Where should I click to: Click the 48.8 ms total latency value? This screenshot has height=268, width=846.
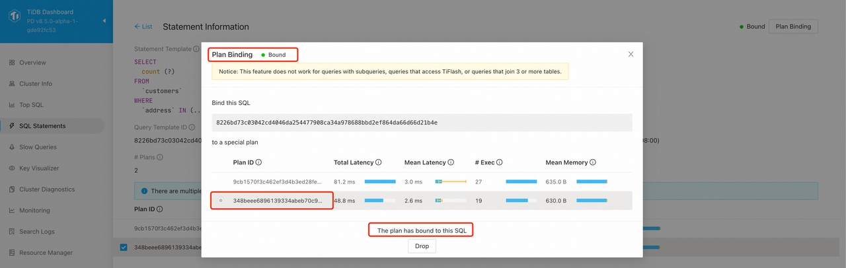tap(344, 201)
